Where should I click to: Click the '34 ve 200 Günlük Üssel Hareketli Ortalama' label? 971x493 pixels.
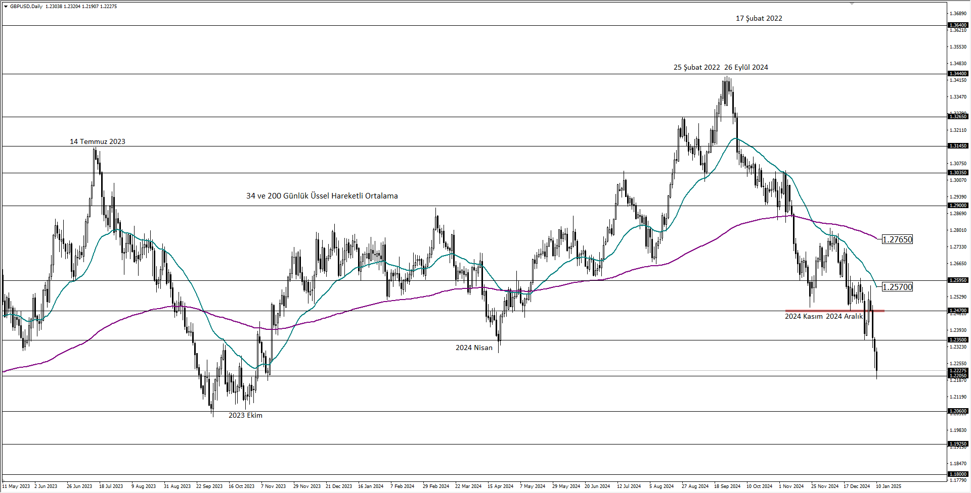322,196
